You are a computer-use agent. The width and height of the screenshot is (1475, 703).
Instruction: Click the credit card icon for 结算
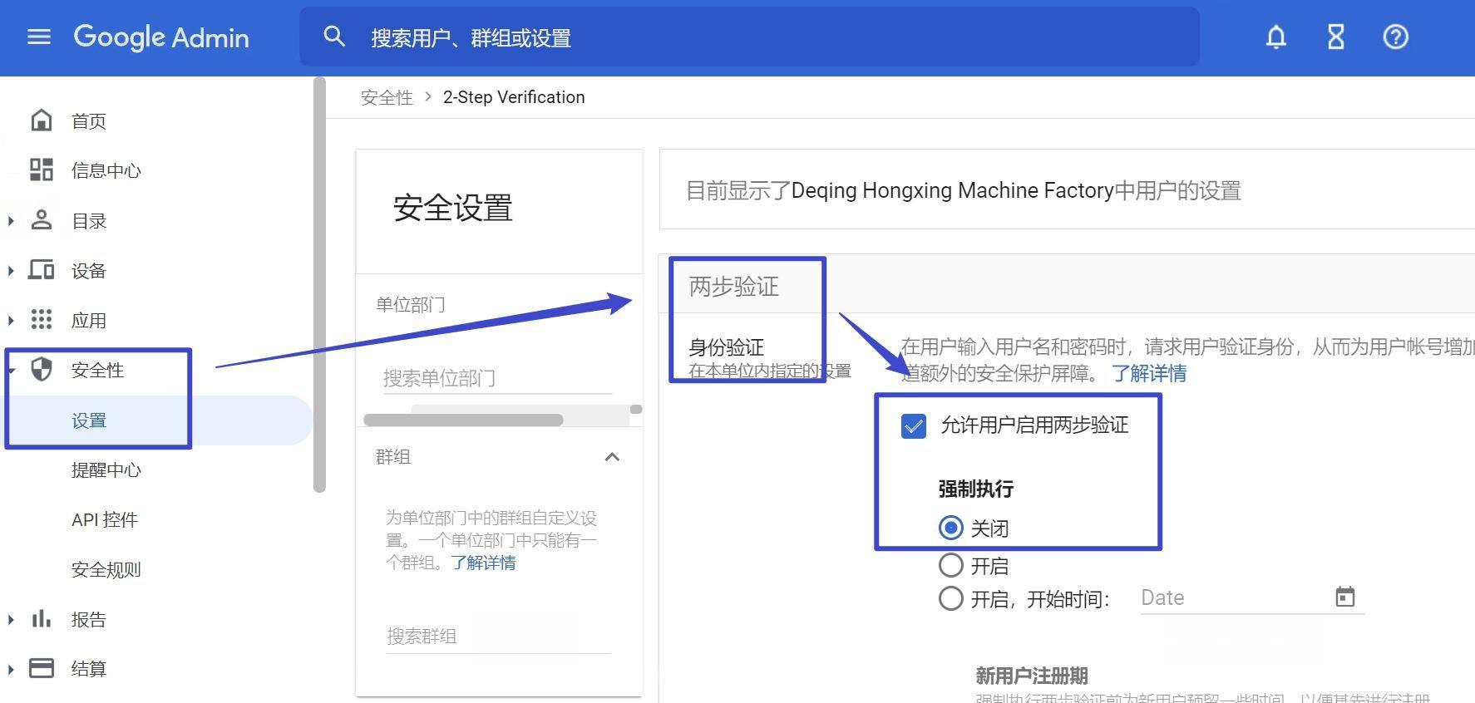point(42,668)
